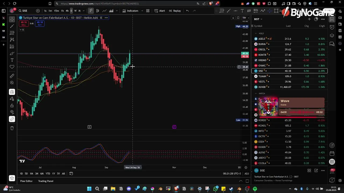Select EREGL row in watchlist

tap(289, 49)
